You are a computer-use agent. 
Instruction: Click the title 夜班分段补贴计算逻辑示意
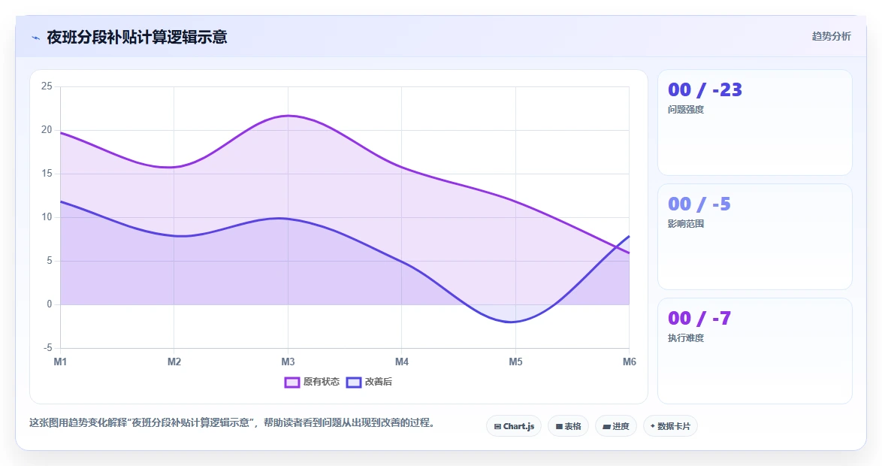coord(137,37)
